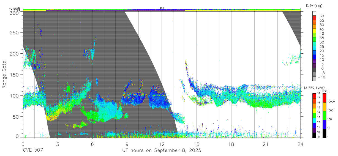Select the light gray bottom ELEV colorbar swatch
Screen dimensions: 338x156
pos(315,79)
